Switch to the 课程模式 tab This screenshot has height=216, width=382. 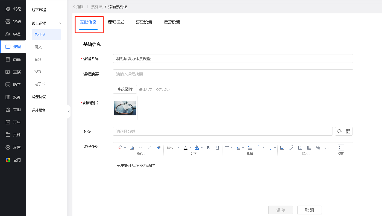(x=116, y=22)
